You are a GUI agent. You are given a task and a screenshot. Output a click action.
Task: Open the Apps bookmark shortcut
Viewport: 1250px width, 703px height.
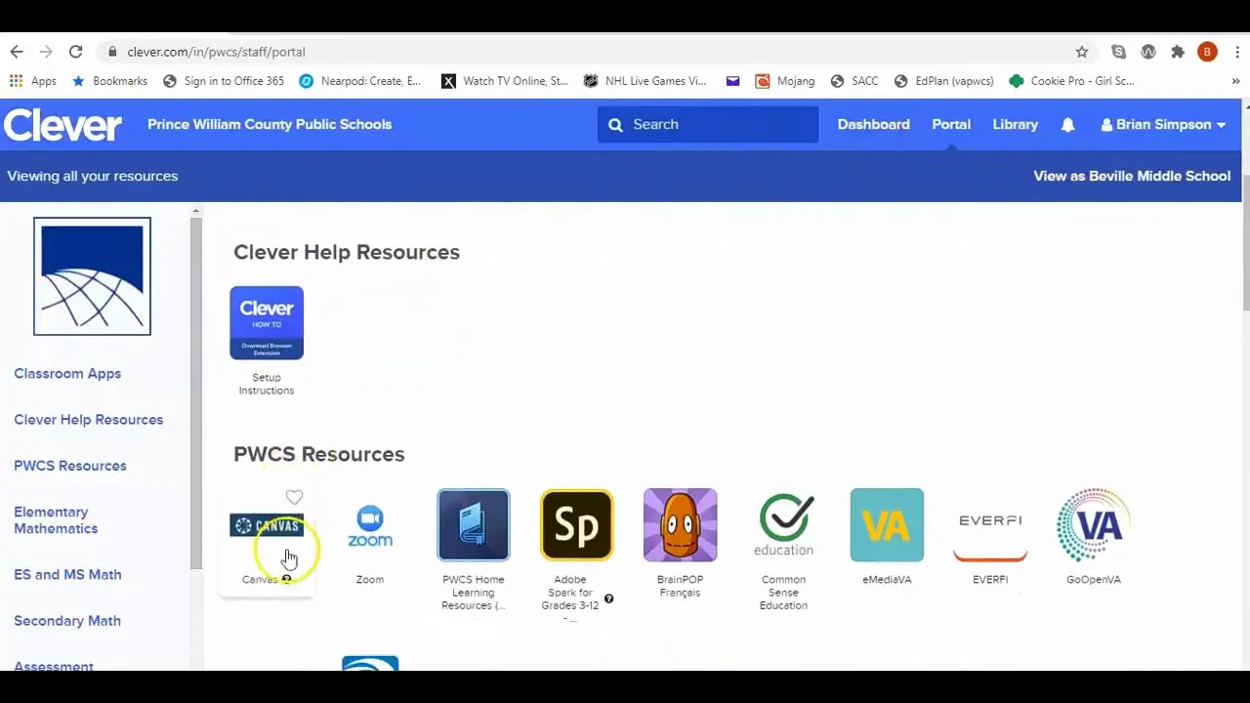(33, 81)
